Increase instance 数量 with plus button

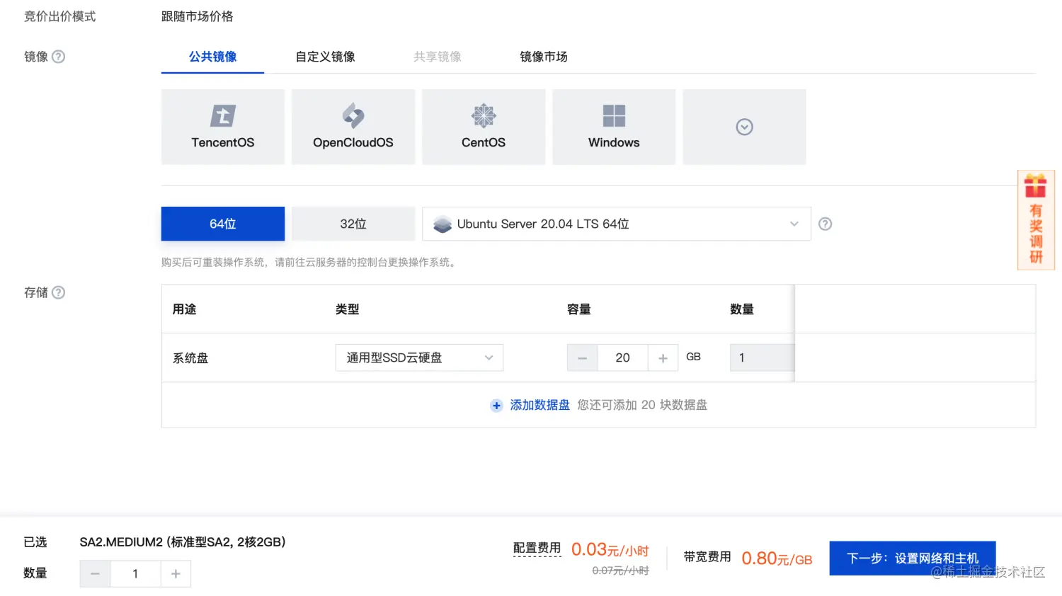176,573
